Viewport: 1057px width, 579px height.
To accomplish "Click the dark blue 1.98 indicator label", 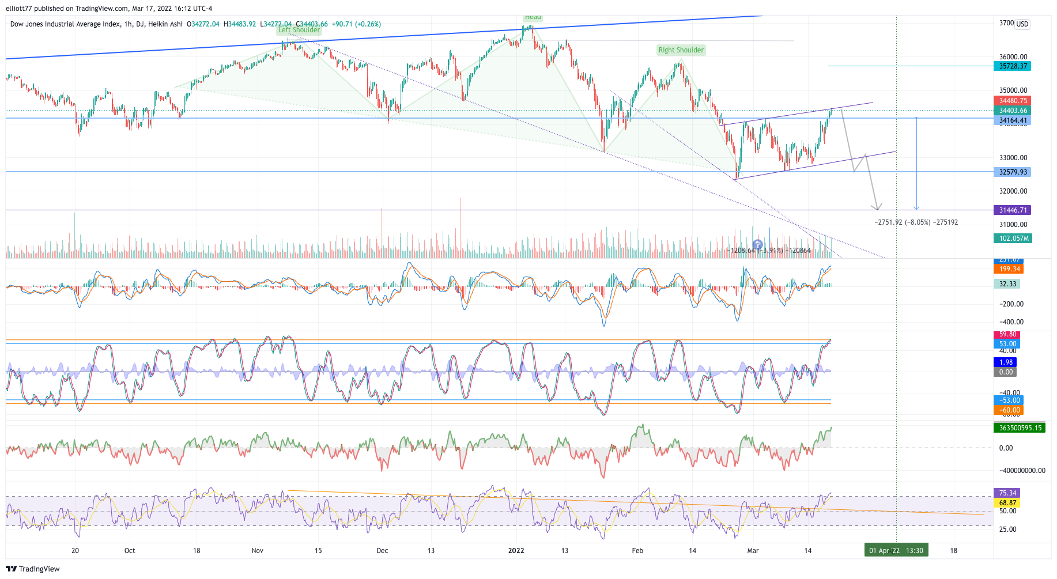I will point(1005,362).
